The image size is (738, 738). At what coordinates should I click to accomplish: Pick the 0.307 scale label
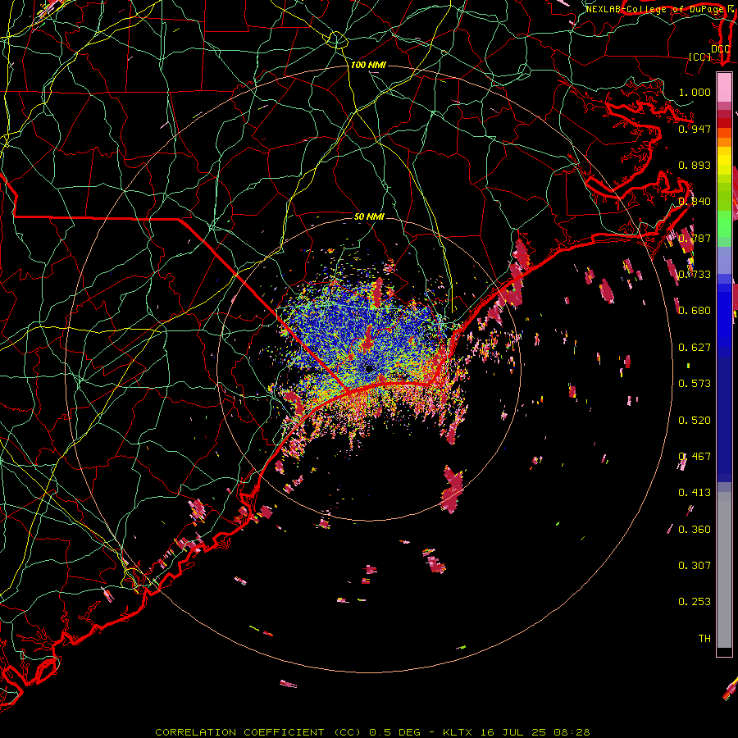click(x=695, y=565)
